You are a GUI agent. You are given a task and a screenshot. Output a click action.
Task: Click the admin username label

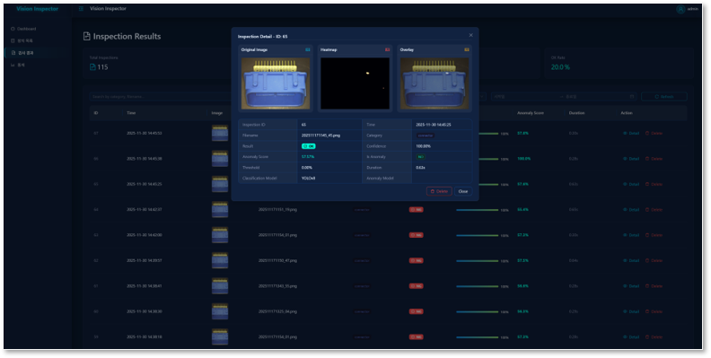click(693, 9)
